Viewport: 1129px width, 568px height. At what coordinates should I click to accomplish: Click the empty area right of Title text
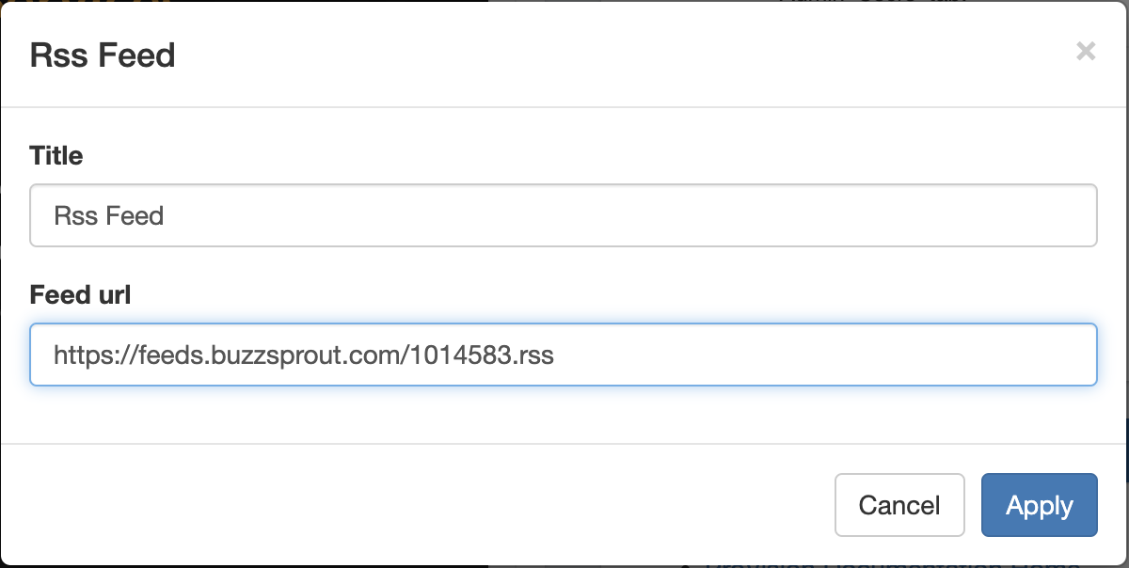point(659,216)
